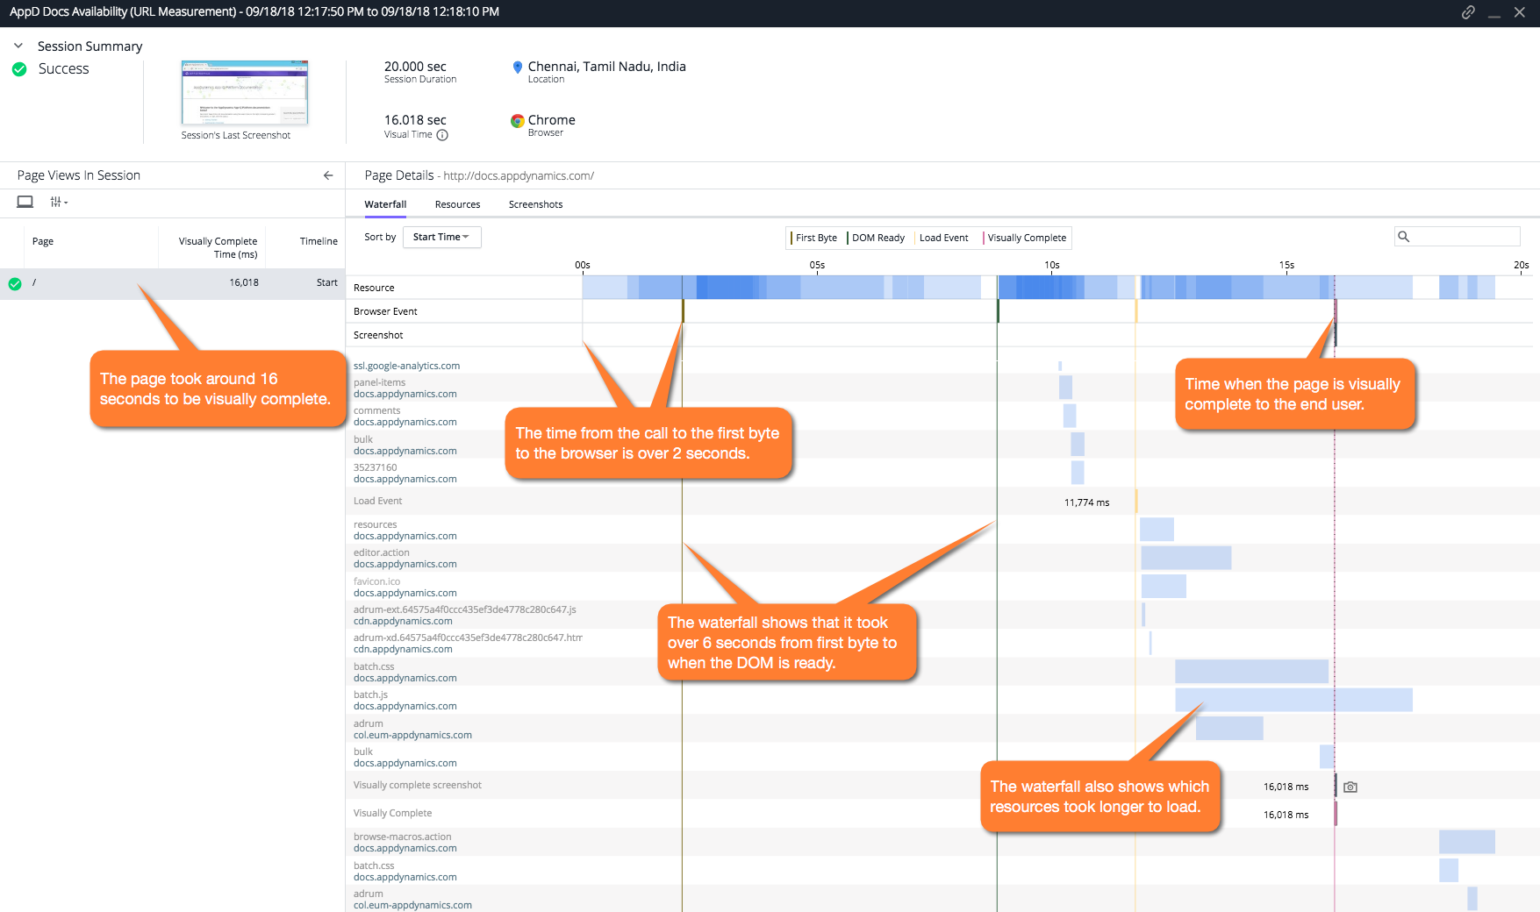This screenshot has height=912, width=1540.
Task: Open the column settings dropdown
Action: [x=59, y=202]
